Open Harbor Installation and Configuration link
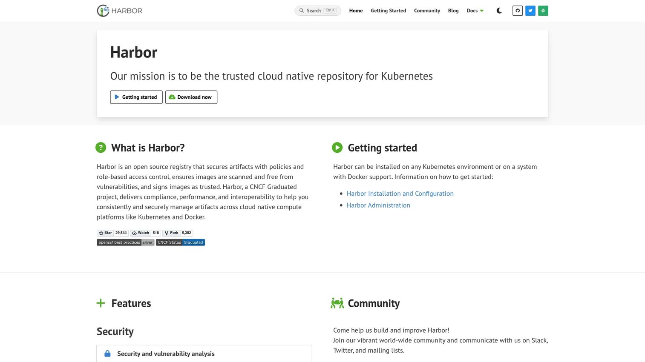The image size is (645, 362). click(400, 194)
